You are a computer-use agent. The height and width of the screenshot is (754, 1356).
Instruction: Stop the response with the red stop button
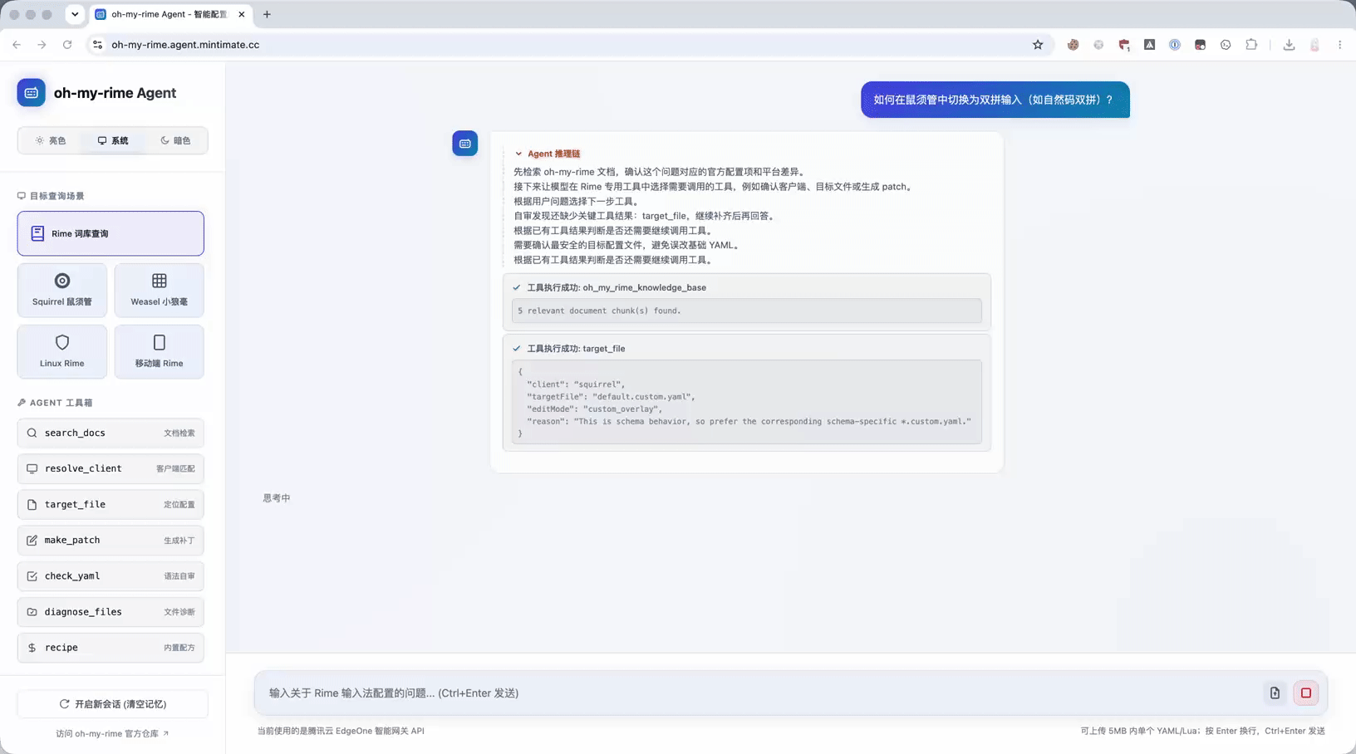pos(1306,693)
